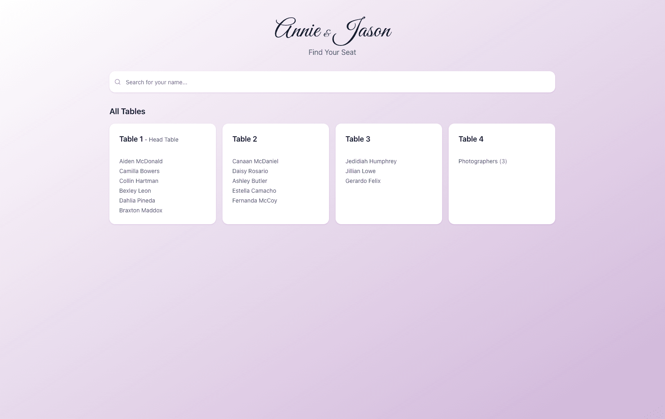Select Bexley Leon on the Head Table

point(135,191)
